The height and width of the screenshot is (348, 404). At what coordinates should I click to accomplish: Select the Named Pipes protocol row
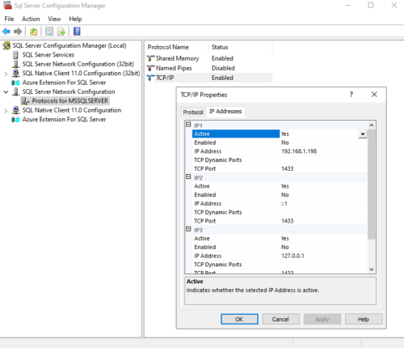pos(209,68)
